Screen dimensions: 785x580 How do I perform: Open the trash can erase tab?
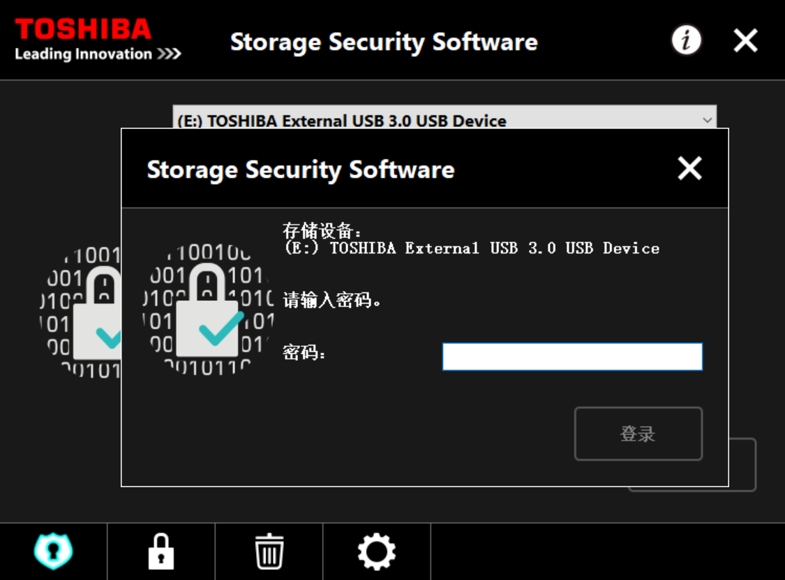point(269,551)
